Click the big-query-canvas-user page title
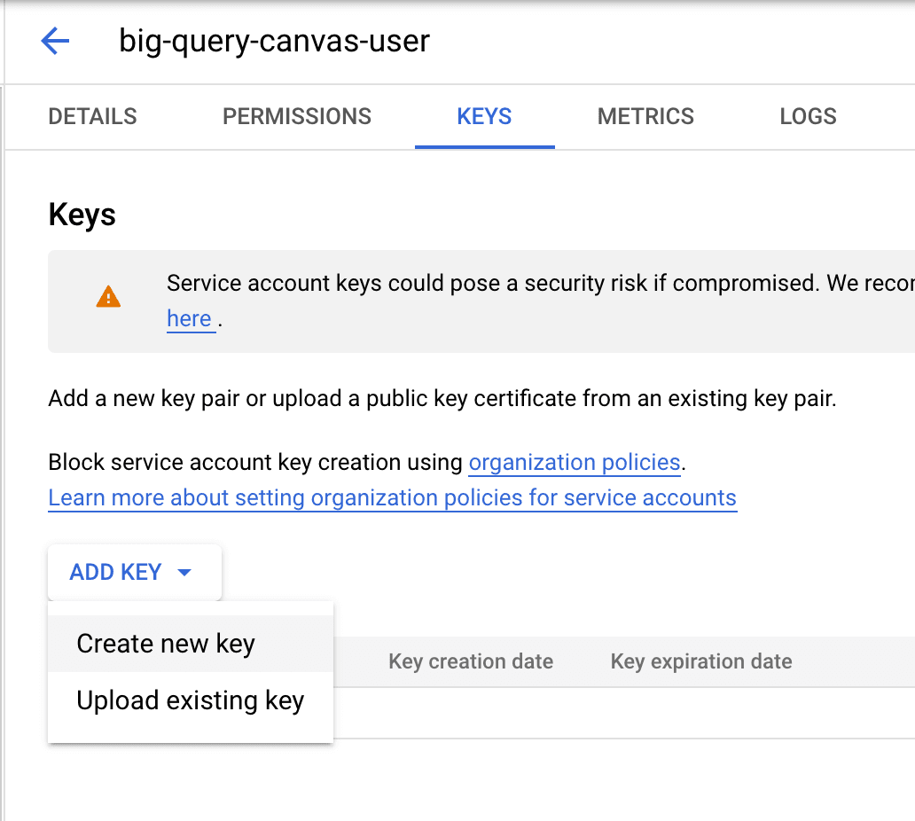 pyautogui.click(x=274, y=41)
